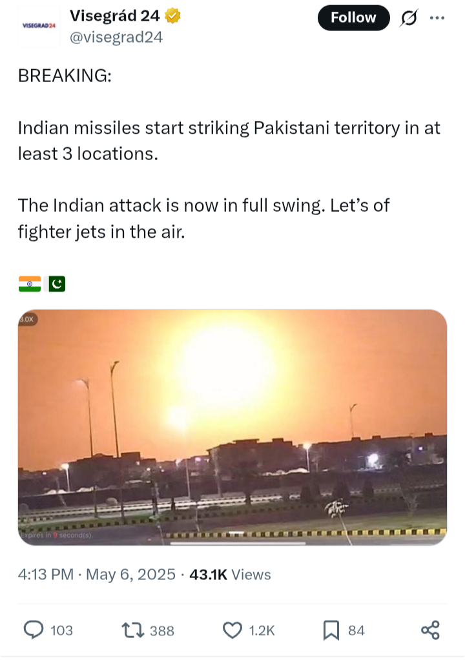465x660 pixels.
Task: Click the reply speech-bubble icon
Action: (33, 630)
